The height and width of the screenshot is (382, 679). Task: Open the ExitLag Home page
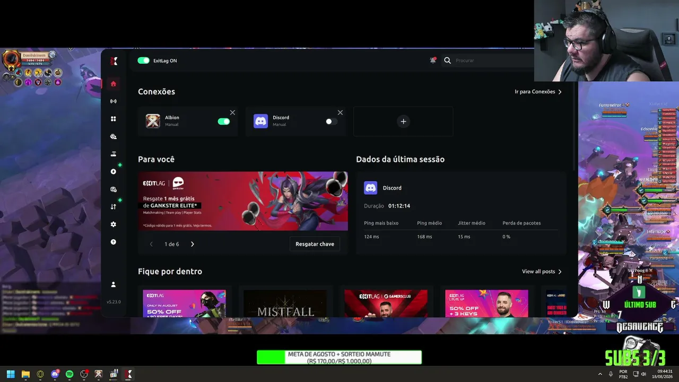pyautogui.click(x=113, y=84)
